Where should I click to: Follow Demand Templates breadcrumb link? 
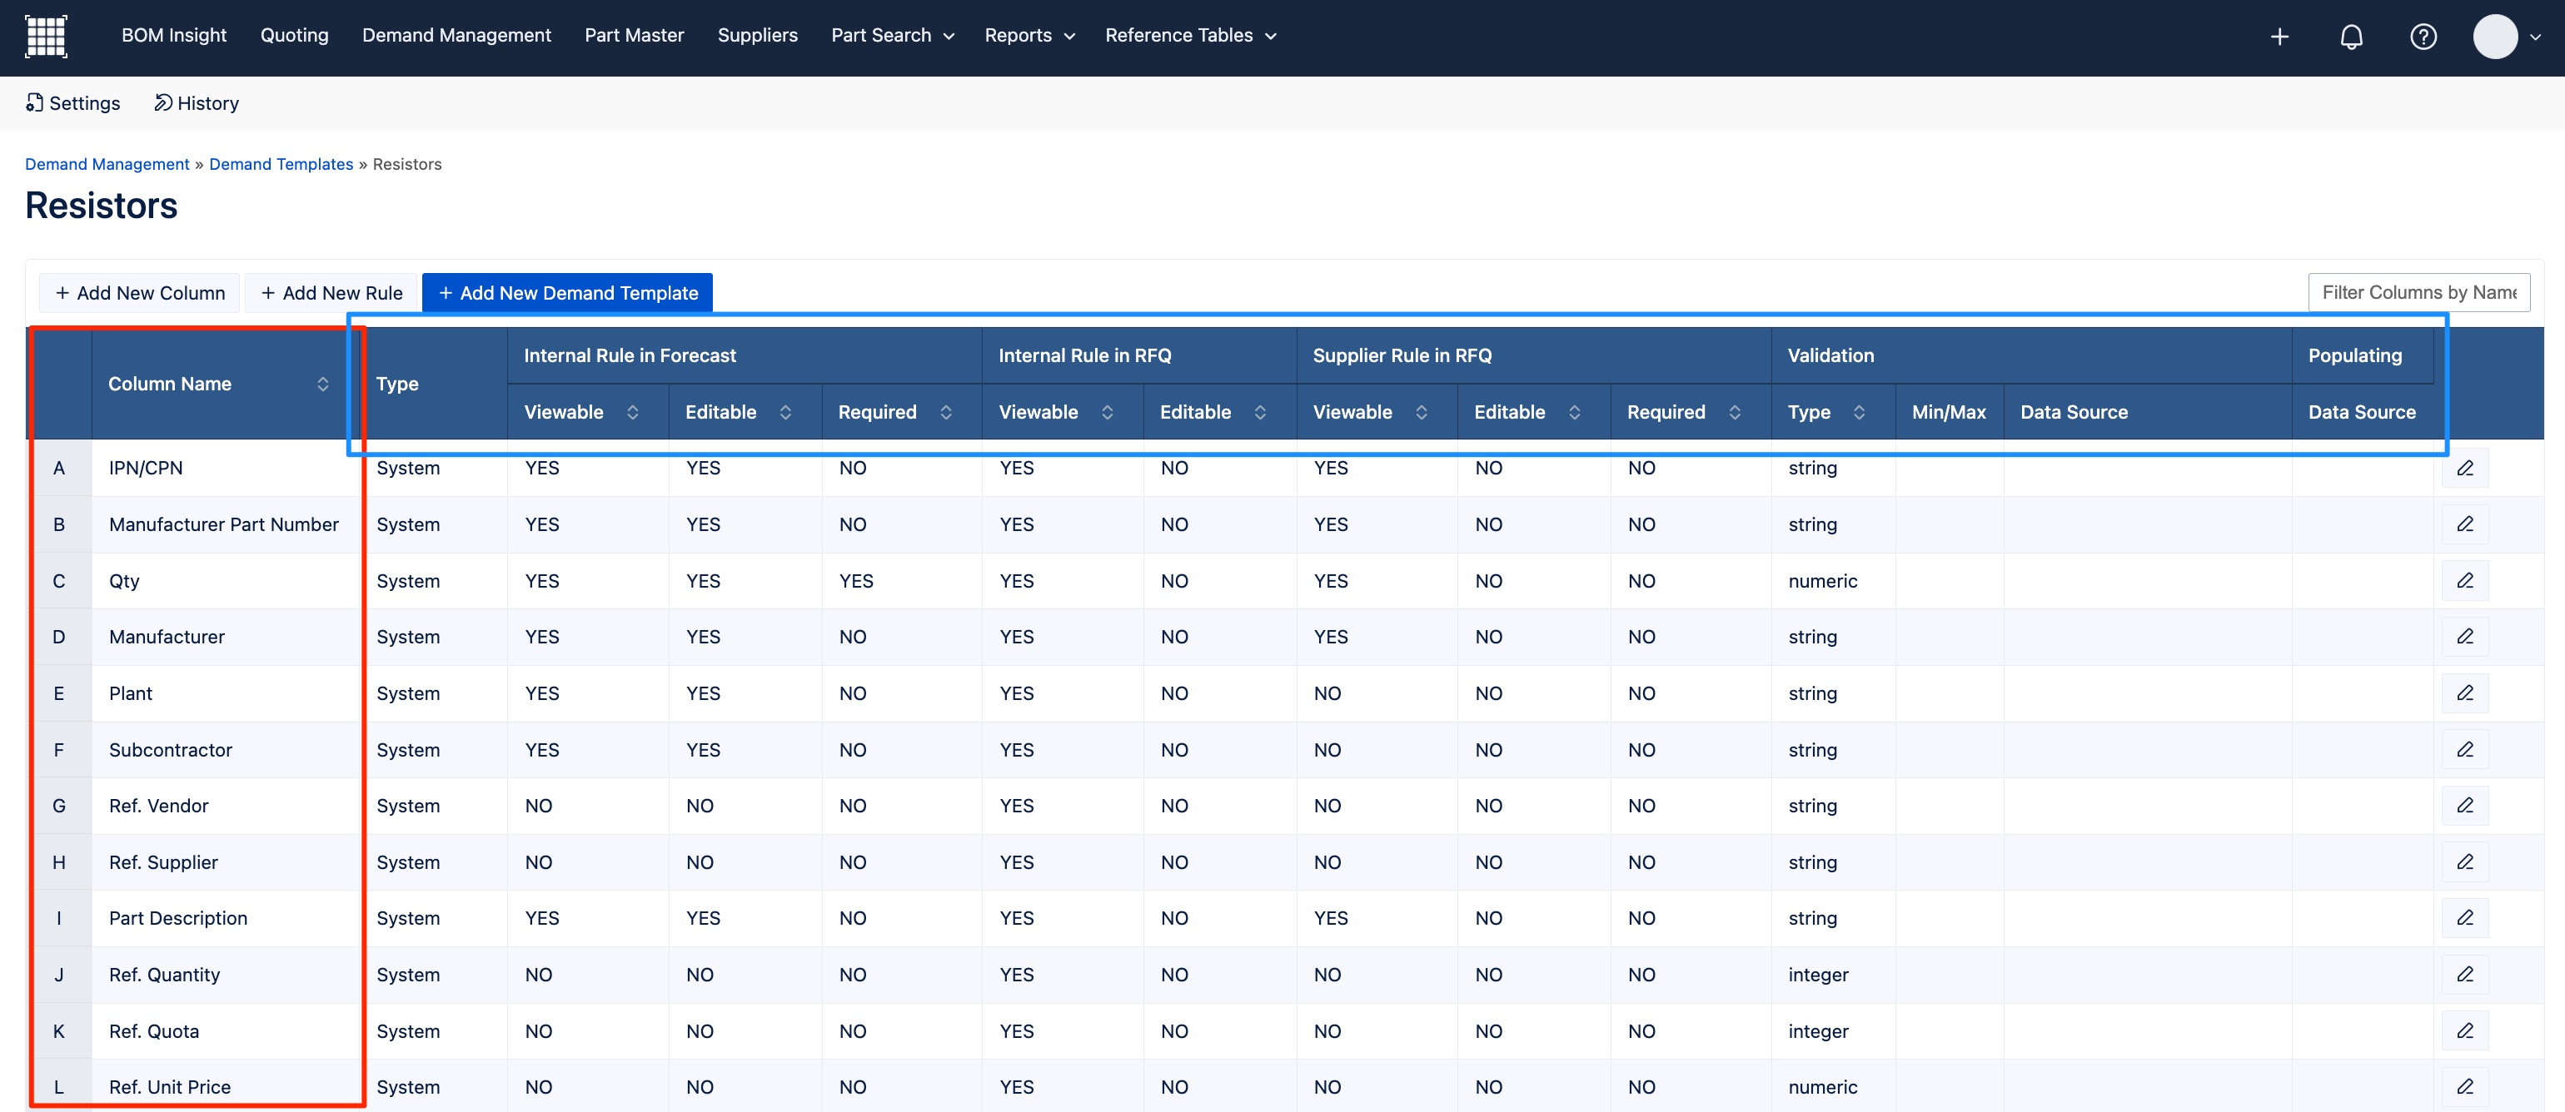(x=281, y=164)
